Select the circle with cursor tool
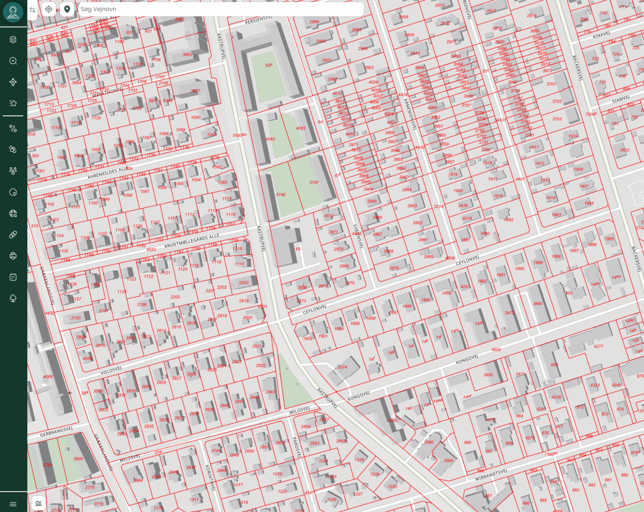644x512 pixels. pyautogui.click(x=13, y=192)
